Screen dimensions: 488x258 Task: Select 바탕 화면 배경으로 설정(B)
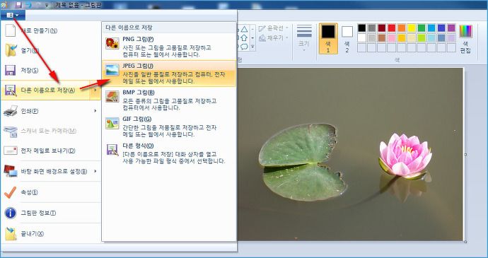(x=45, y=171)
